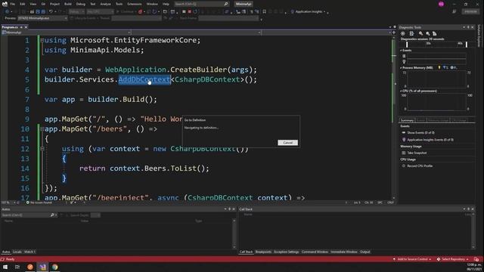
Task: Collapse the CPU graph section
Action: coord(402,91)
